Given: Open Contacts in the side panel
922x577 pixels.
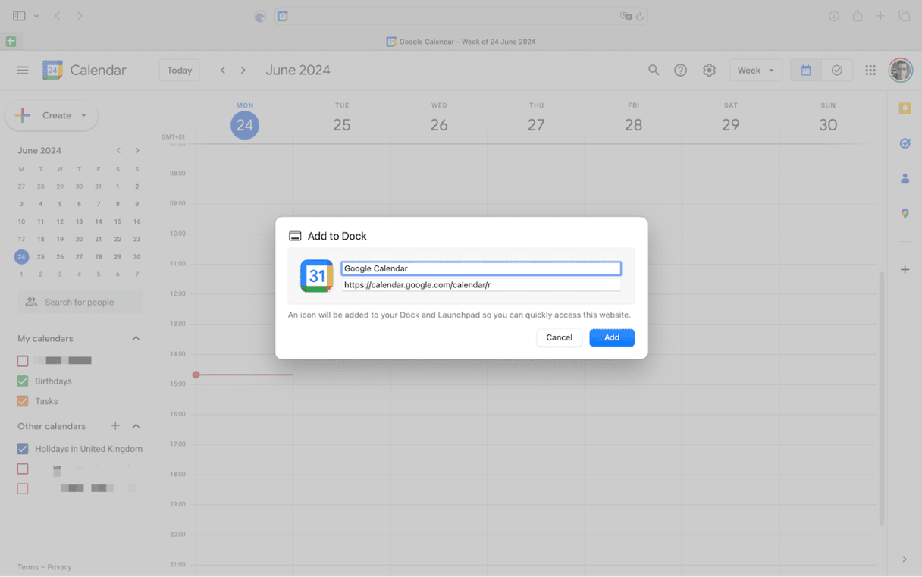Looking at the screenshot, I should (x=905, y=179).
